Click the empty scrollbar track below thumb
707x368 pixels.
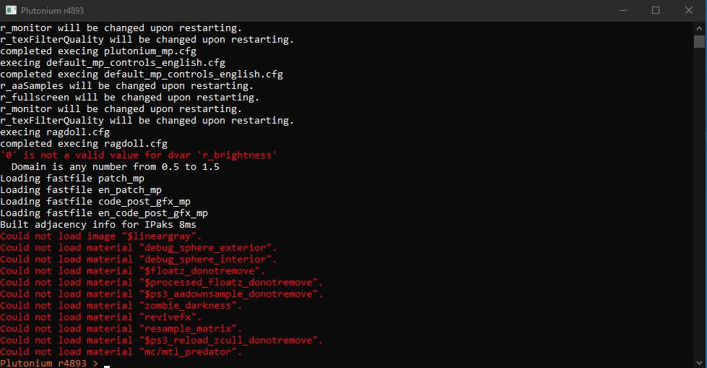(x=699, y=202)
